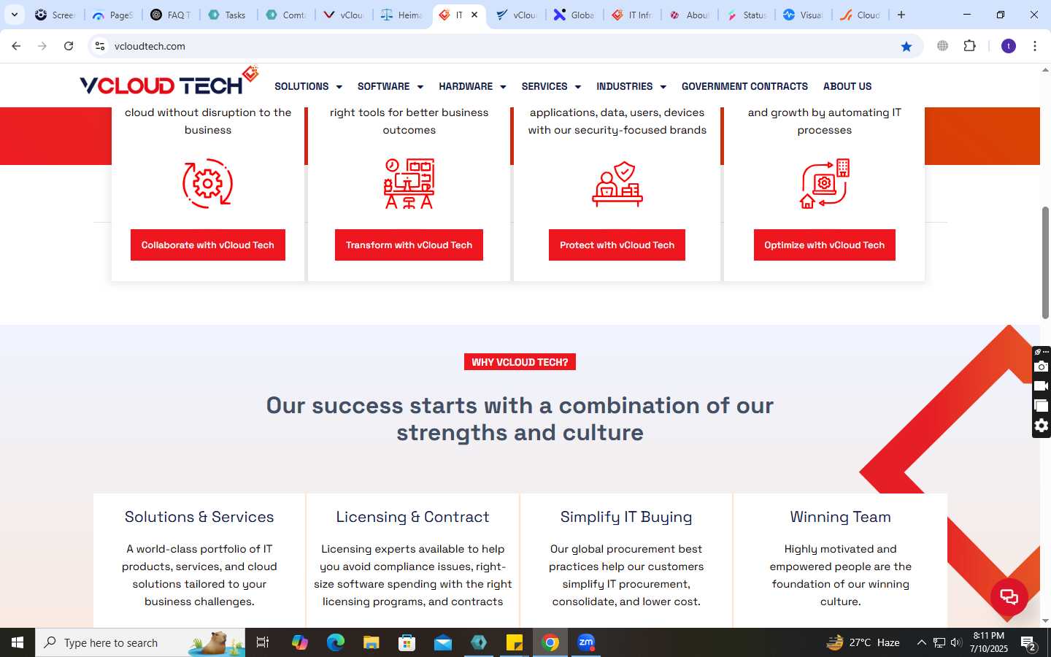Viewport: 1051px width, 657px height.
Task: Switch to the Tasks tab
Action: (228, 15)
